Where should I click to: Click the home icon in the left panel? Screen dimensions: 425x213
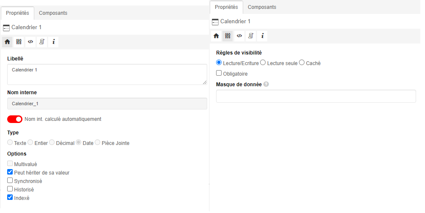(x=7, y=42)
